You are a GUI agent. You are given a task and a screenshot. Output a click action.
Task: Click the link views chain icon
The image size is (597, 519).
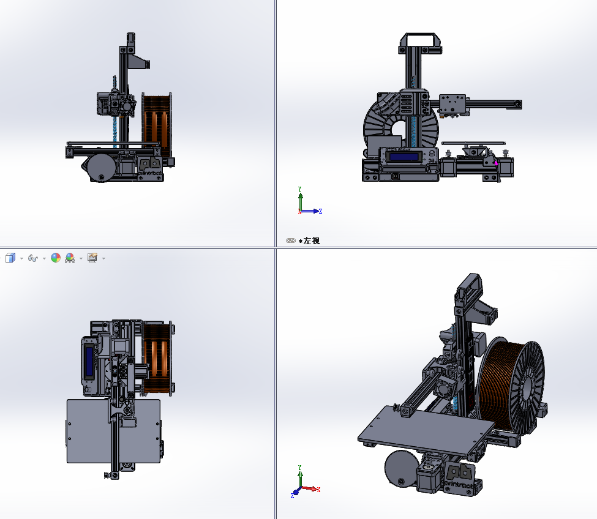[x=290, y=241]
